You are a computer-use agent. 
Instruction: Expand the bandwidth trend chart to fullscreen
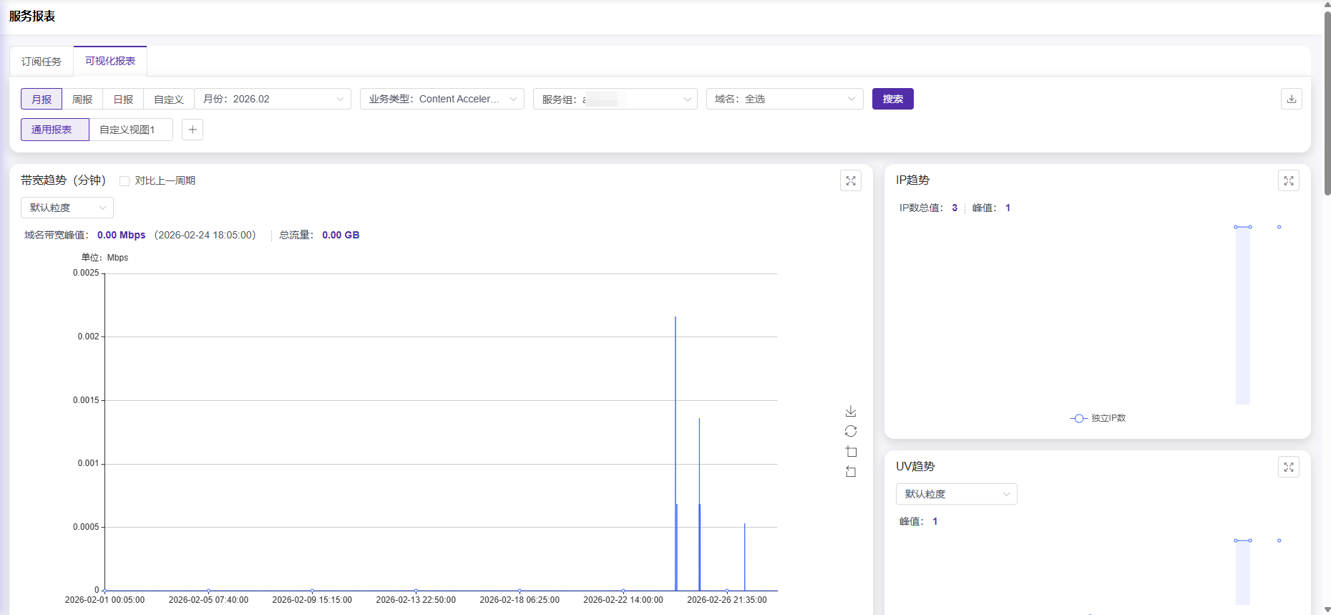[x=850, y=180]
